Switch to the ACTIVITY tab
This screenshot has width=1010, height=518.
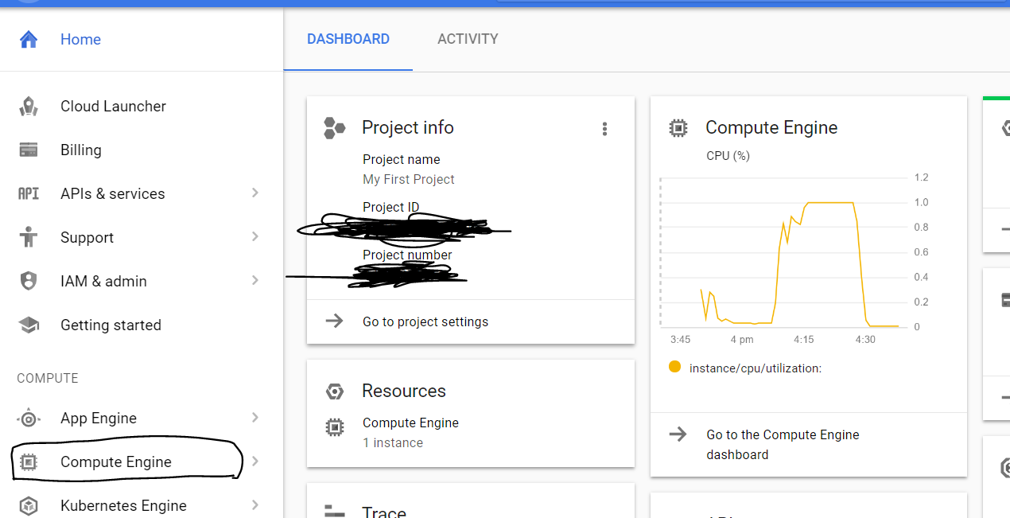[x=468, y=39]
